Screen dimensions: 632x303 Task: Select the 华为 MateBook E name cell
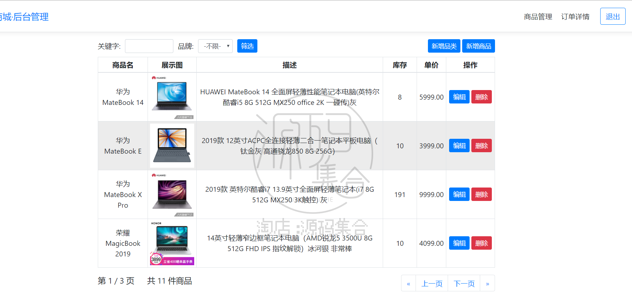coord(123,146)
